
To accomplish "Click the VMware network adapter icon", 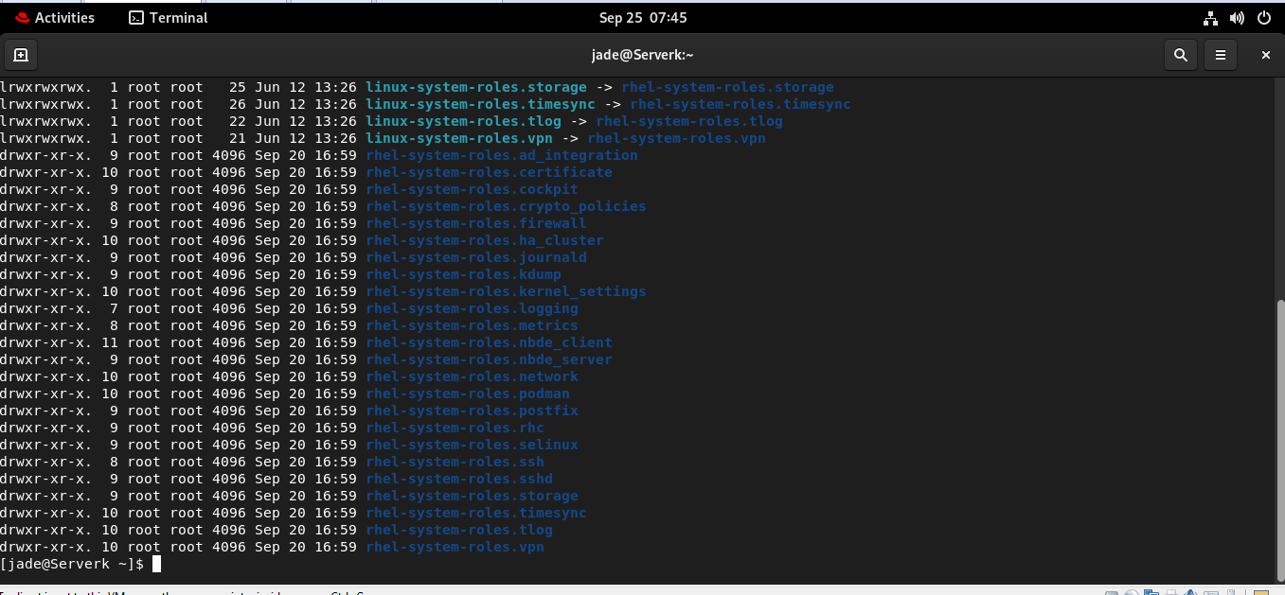I will pos(1152,590).
